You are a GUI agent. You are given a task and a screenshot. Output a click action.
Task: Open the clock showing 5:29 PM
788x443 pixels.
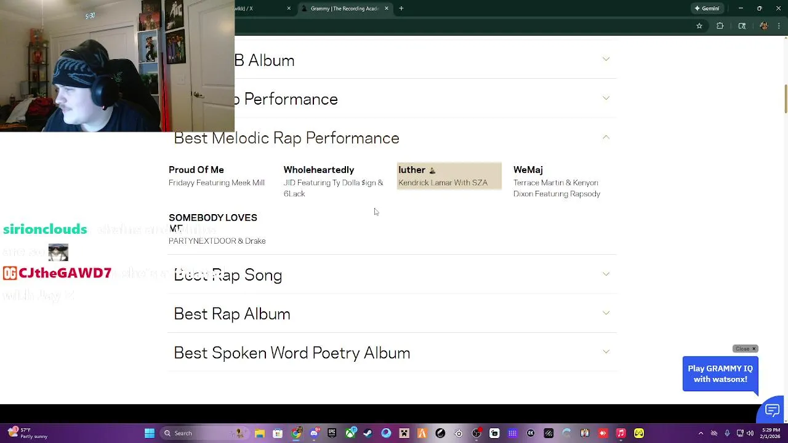pyautogui.click(x=771, y=433)
